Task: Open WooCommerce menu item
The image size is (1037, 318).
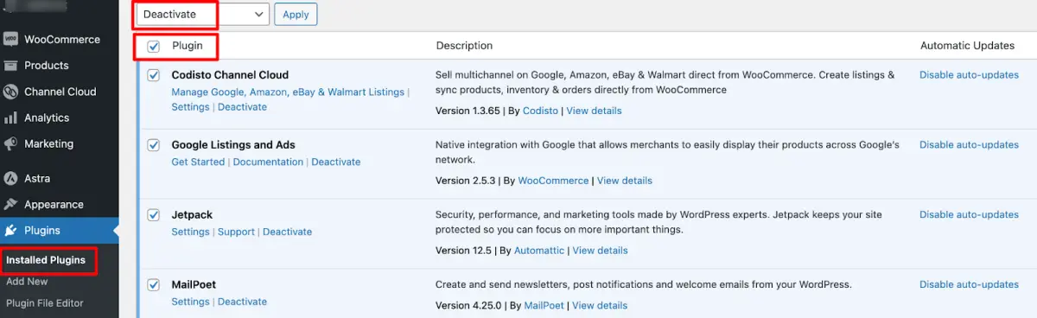Action: pos(62,40)
